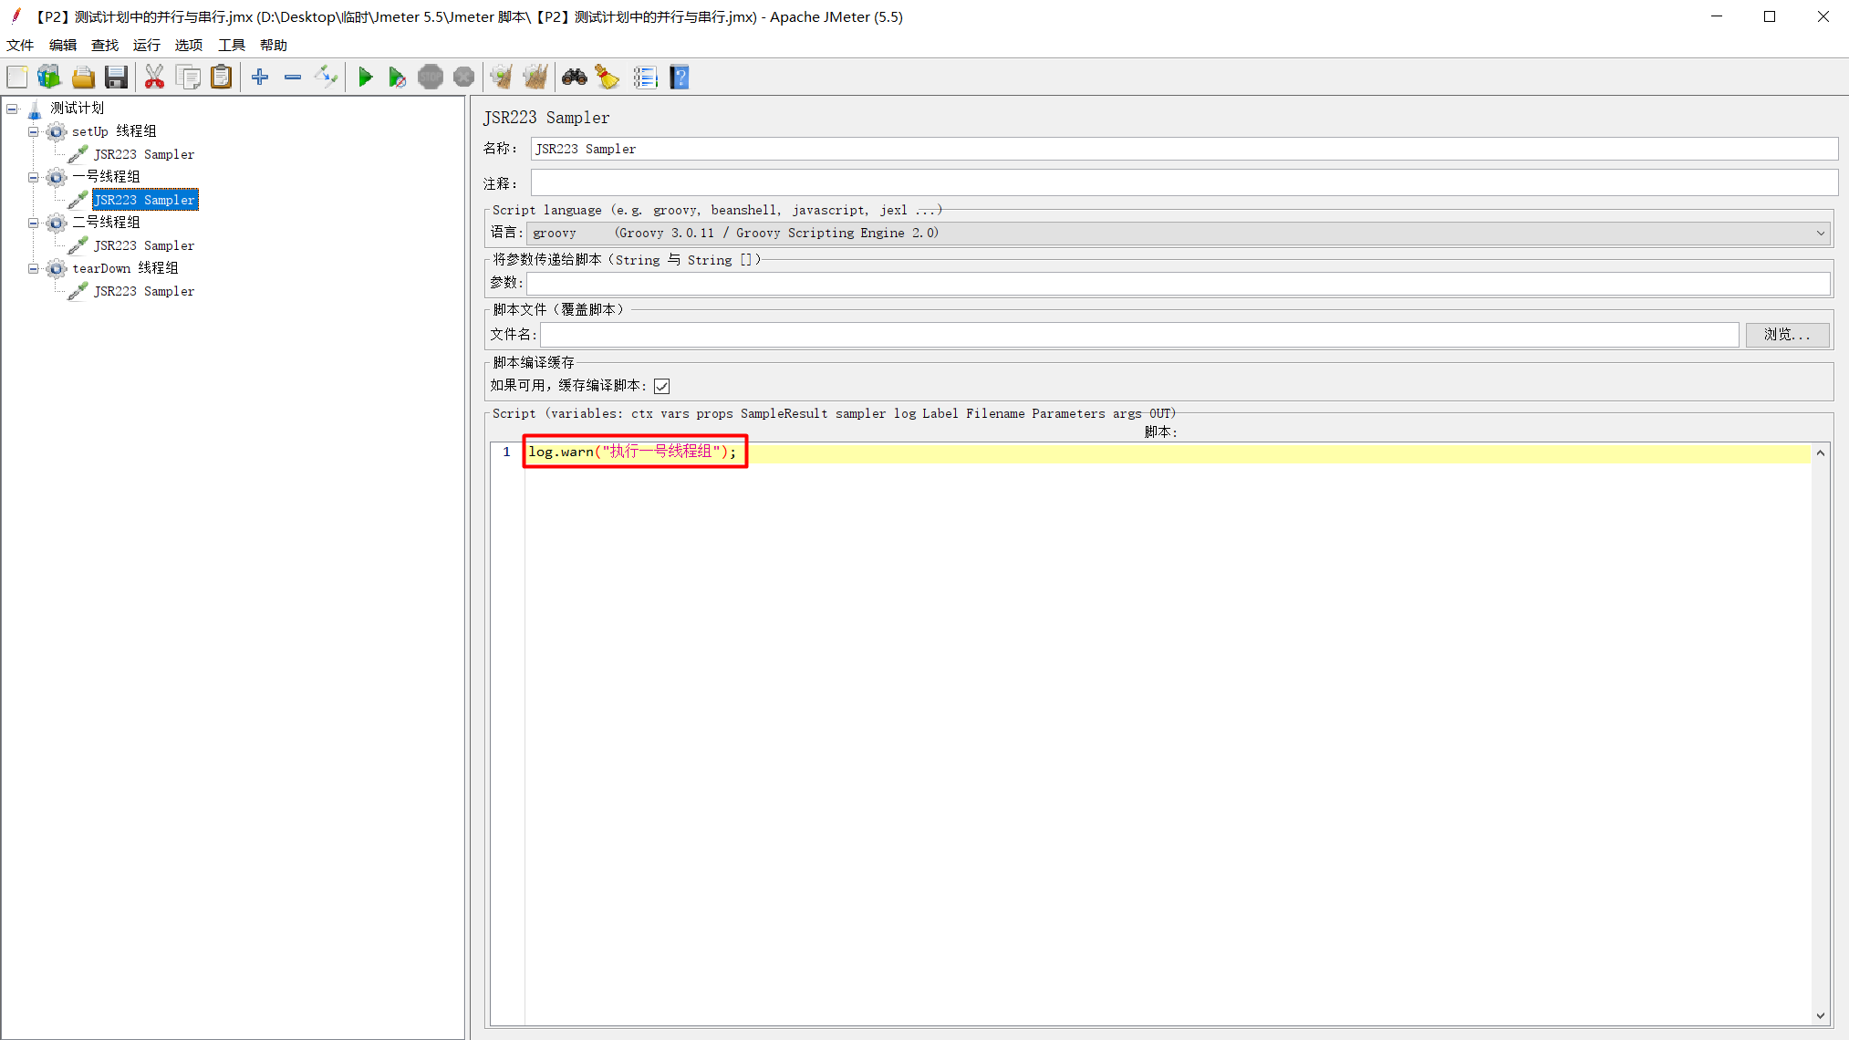Click the Reset Search brush icon
The height and width of the screenshot is (1040, 1849).
(608, 78)
